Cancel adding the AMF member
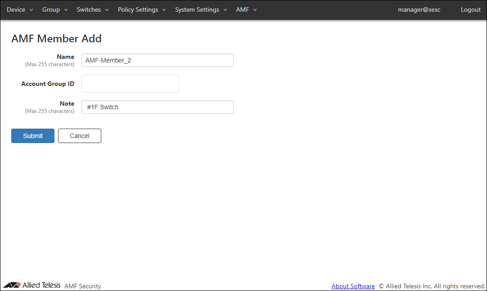 (80, 136)
